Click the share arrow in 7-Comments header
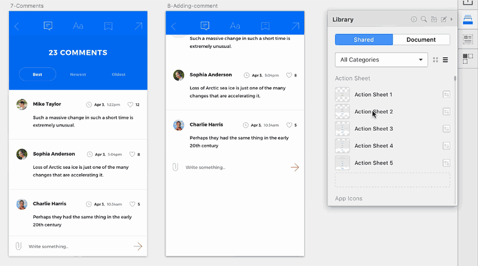Image resolution: width=478 pixels, height=266 pixels. pyautogui.click(x=139, y=26)
